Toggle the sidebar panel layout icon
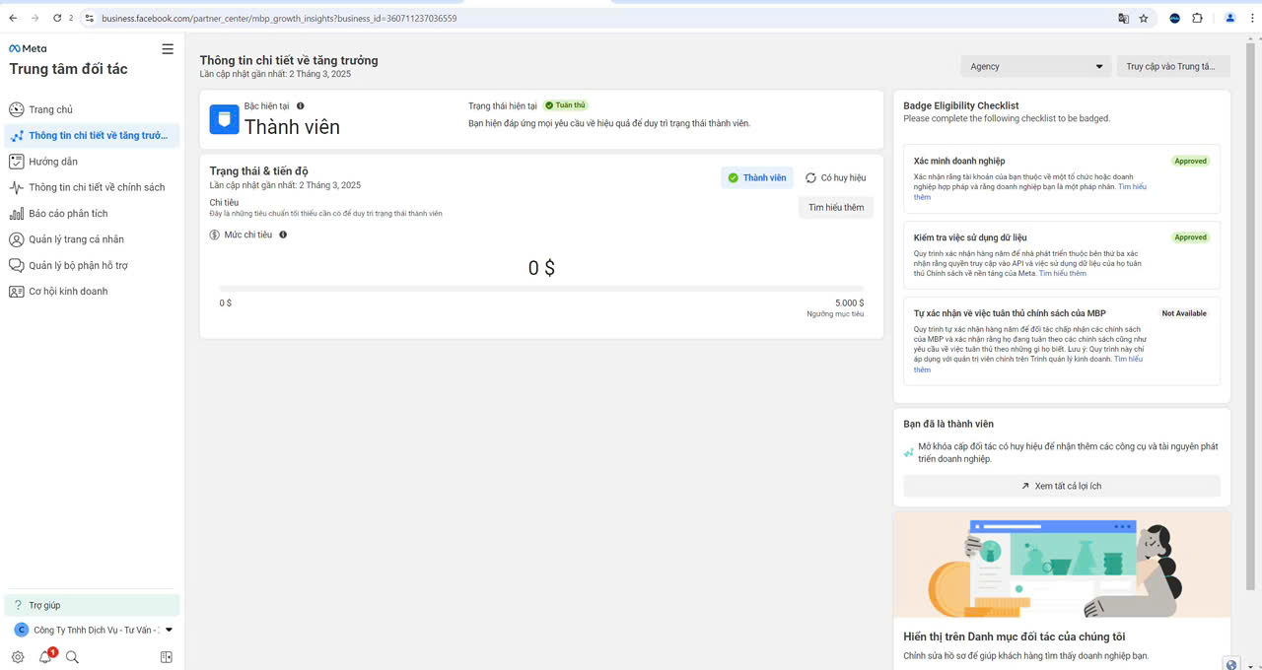Screen dimensions: 1262x670 (167, 657)
